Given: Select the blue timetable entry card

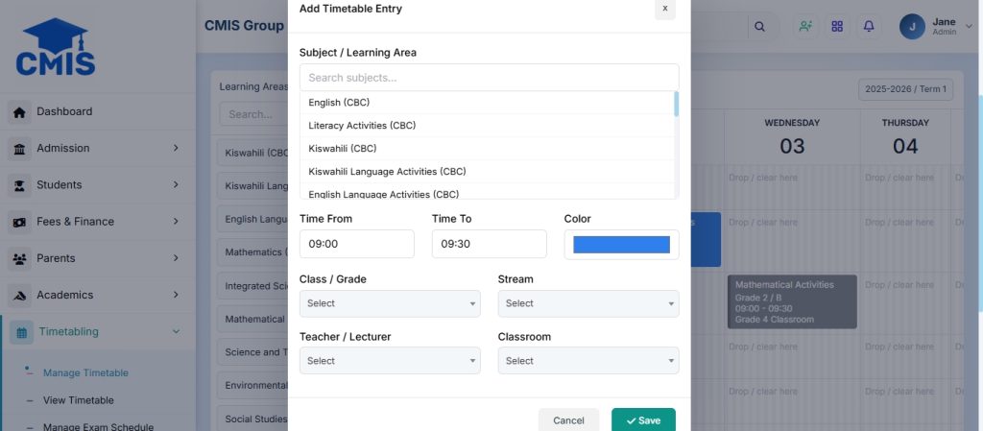Looking at the screenshot, I should 706,239.
